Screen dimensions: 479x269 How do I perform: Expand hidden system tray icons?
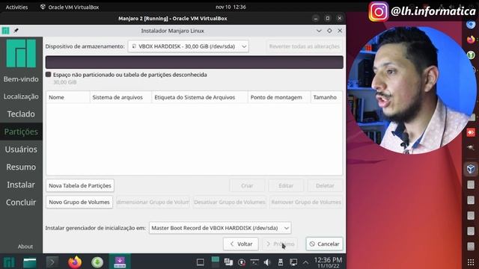[305, 262]
